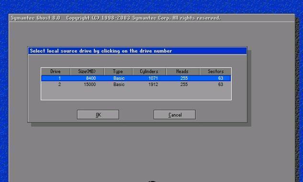Click the Cylinders column header

(149, 72)
